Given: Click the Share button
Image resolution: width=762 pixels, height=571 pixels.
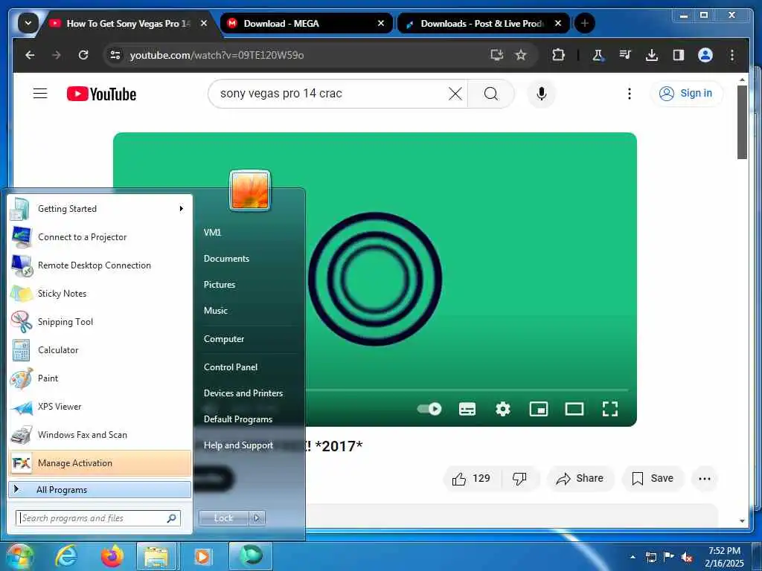Looking at the screenshot, I should [x=580, y=479].
